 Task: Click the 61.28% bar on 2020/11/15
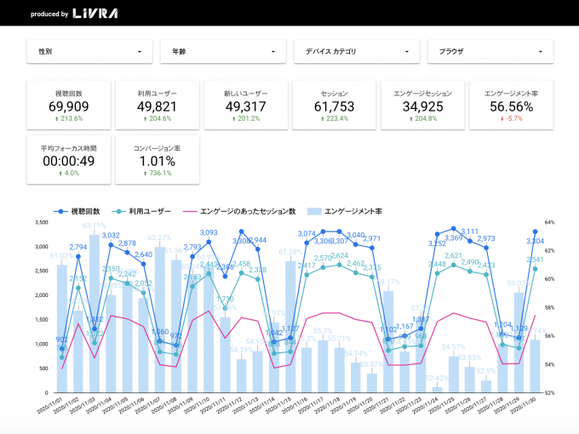tap(290, 327)
